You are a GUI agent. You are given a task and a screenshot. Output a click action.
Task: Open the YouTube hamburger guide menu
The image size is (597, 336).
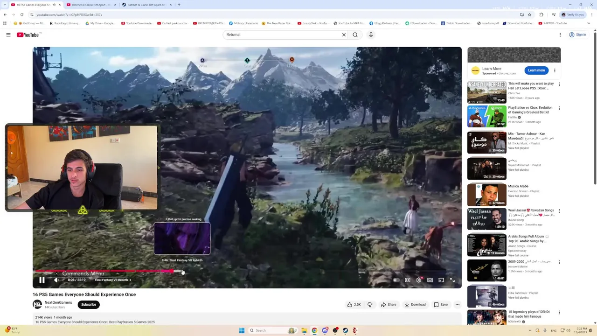tap(8, 35)
